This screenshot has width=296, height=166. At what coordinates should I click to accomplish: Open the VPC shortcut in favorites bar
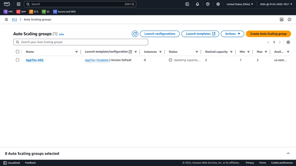8,12
